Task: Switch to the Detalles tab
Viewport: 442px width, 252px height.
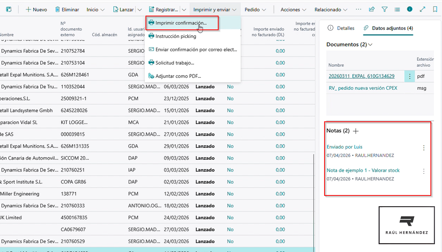Action: click(341, 28)
